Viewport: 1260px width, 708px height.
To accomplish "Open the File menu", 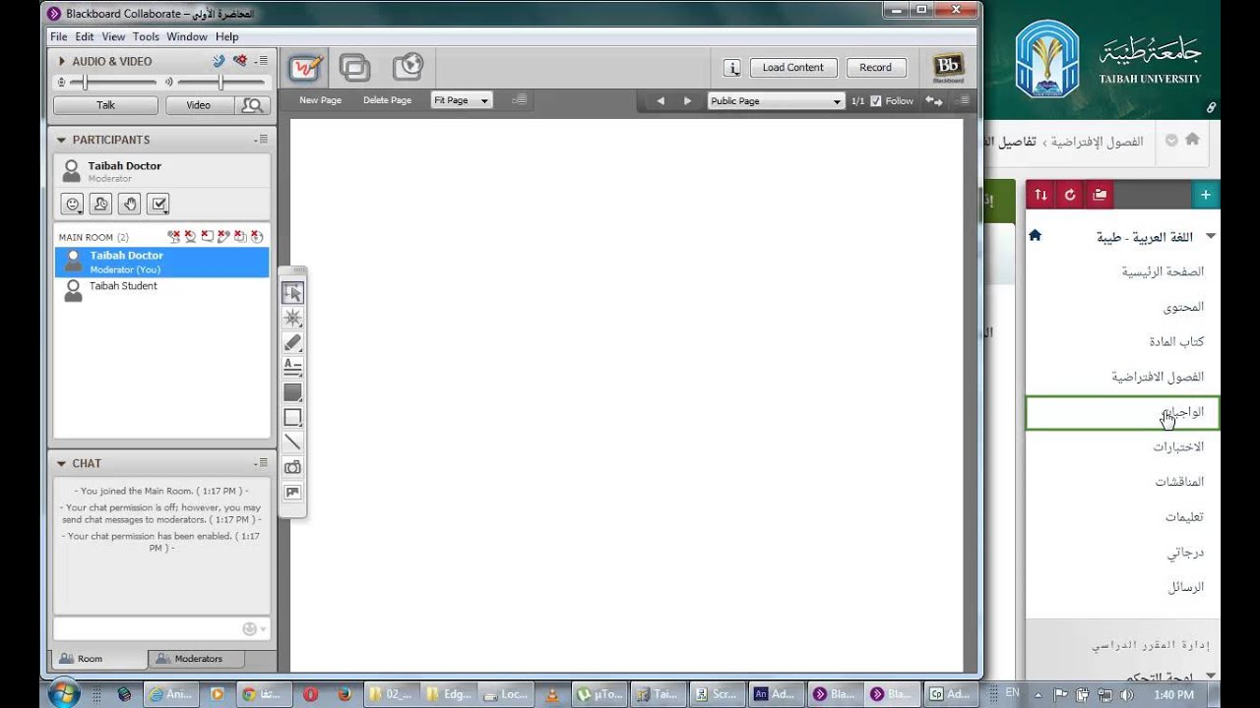I will tap(58, 36).
